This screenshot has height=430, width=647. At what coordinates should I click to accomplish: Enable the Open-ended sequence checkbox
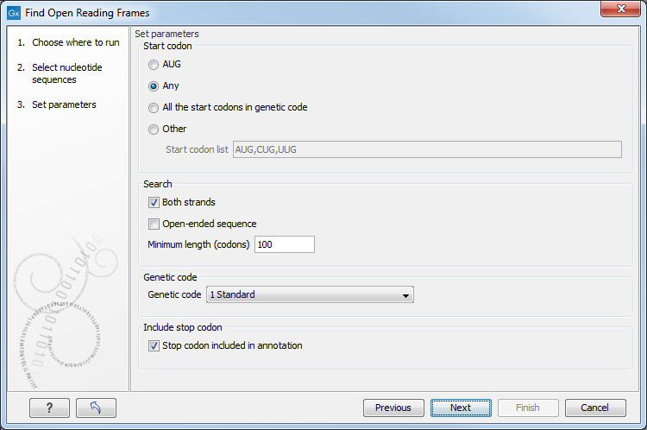click(x=154, y=224)
